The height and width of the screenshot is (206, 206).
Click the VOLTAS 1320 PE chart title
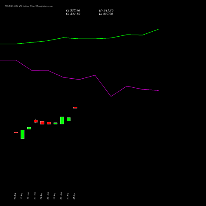point(29,6)
